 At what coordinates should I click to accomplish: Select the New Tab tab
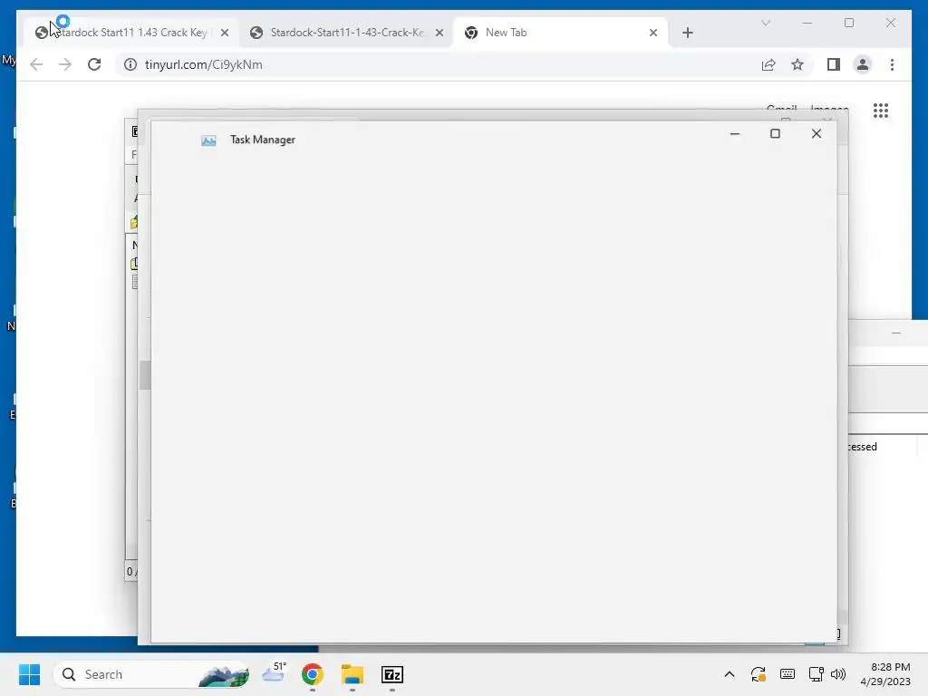560,33
